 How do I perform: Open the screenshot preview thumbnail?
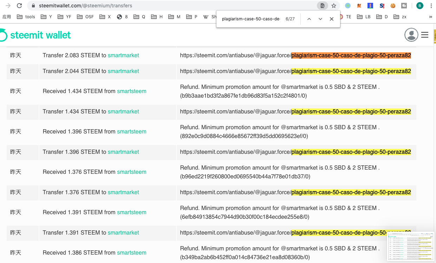[x=411, y=246]
